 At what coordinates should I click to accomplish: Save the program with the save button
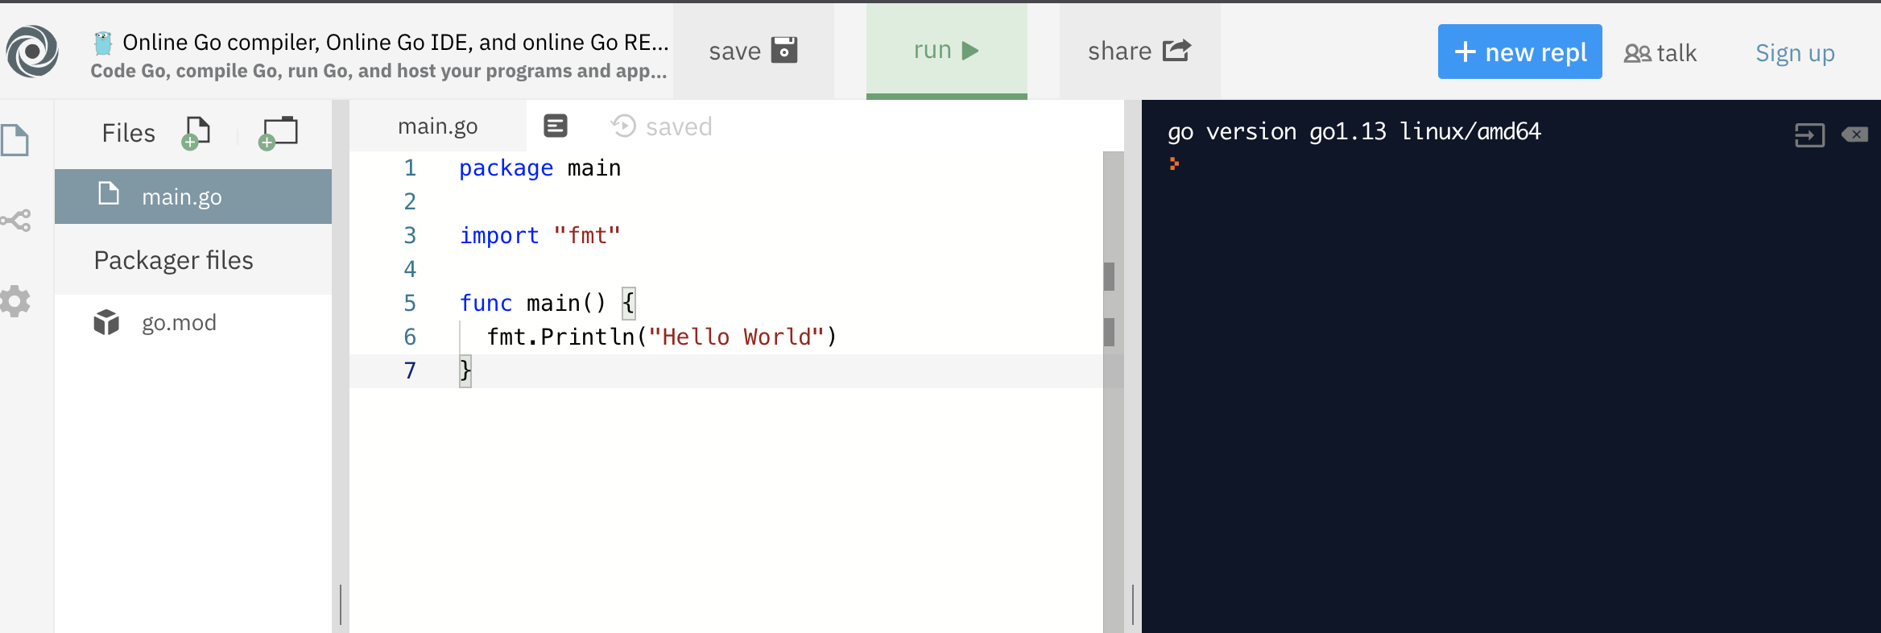[754, 51]
